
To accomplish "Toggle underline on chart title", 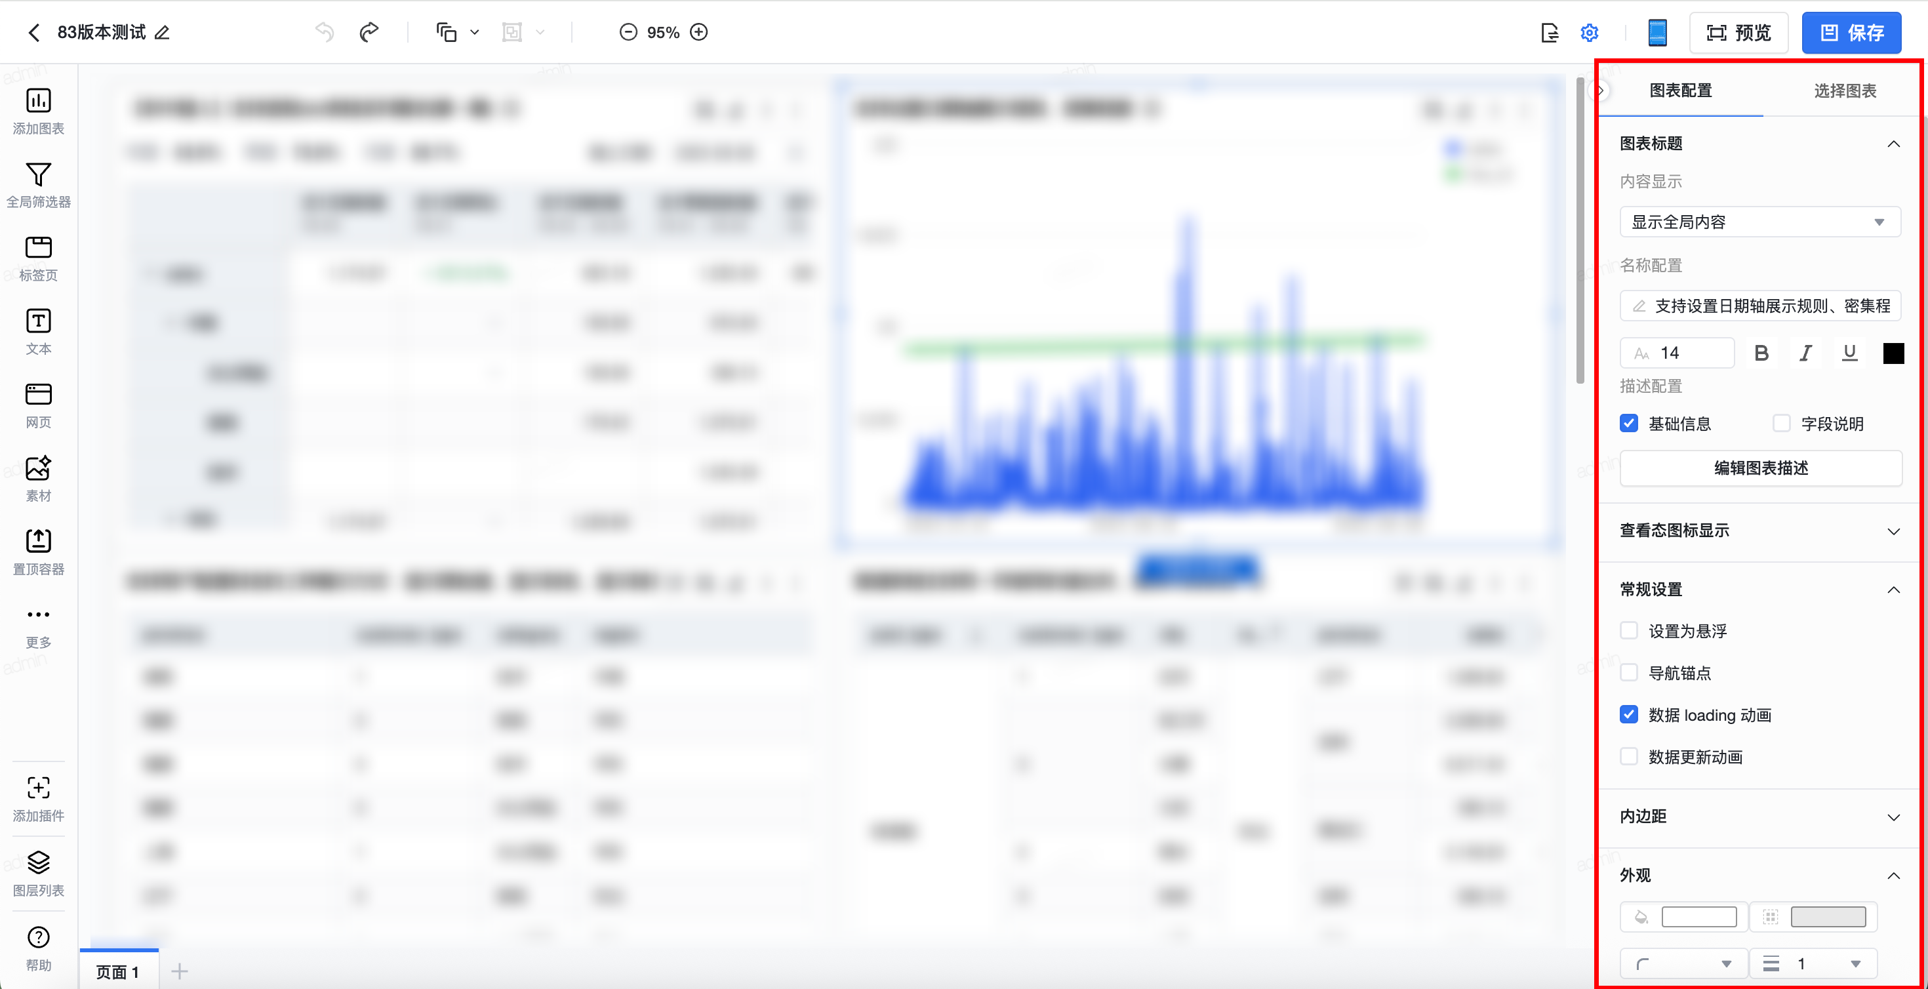I will pos(1849,353).
